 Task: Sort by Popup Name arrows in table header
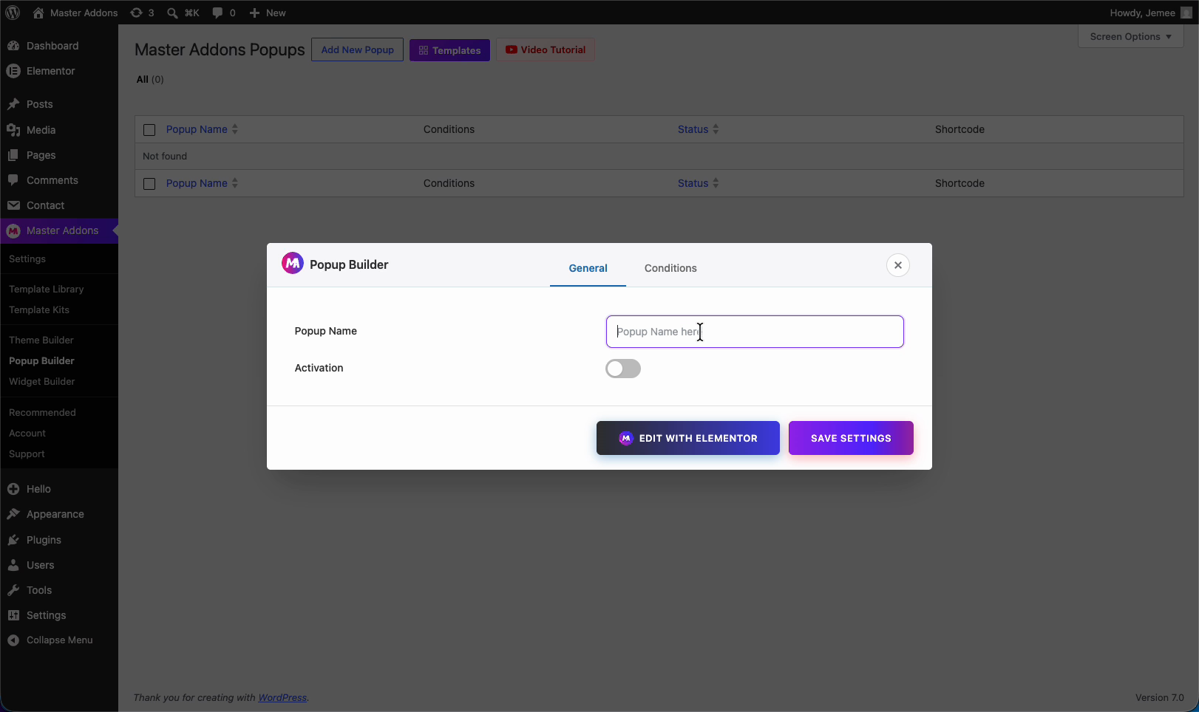235,129
